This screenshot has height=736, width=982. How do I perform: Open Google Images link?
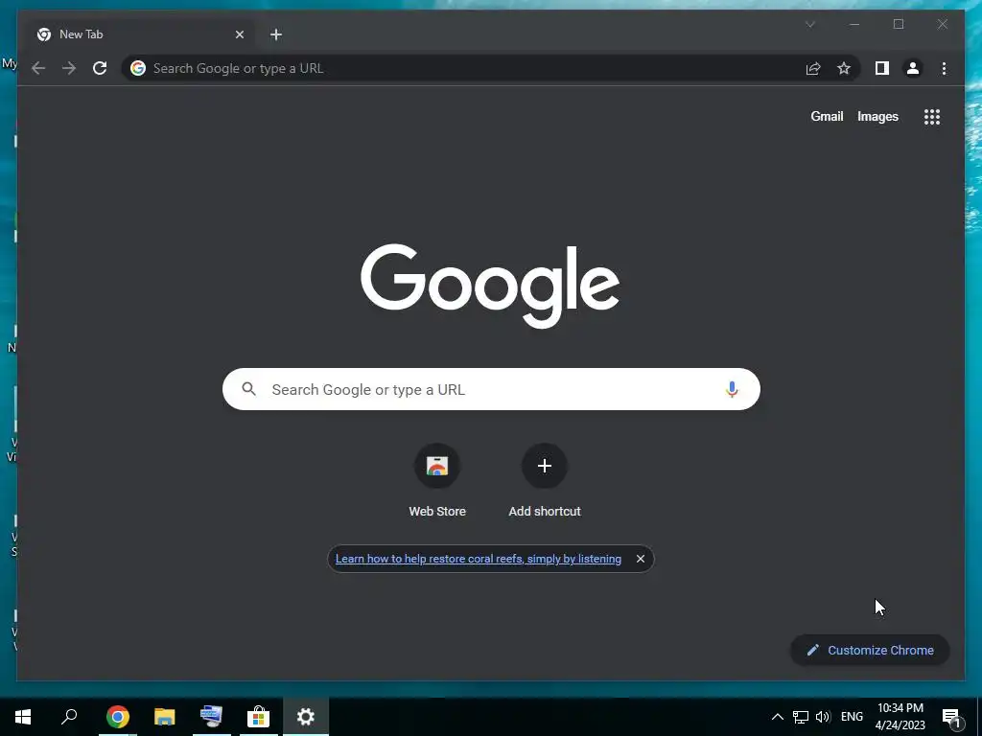point(877,116)
